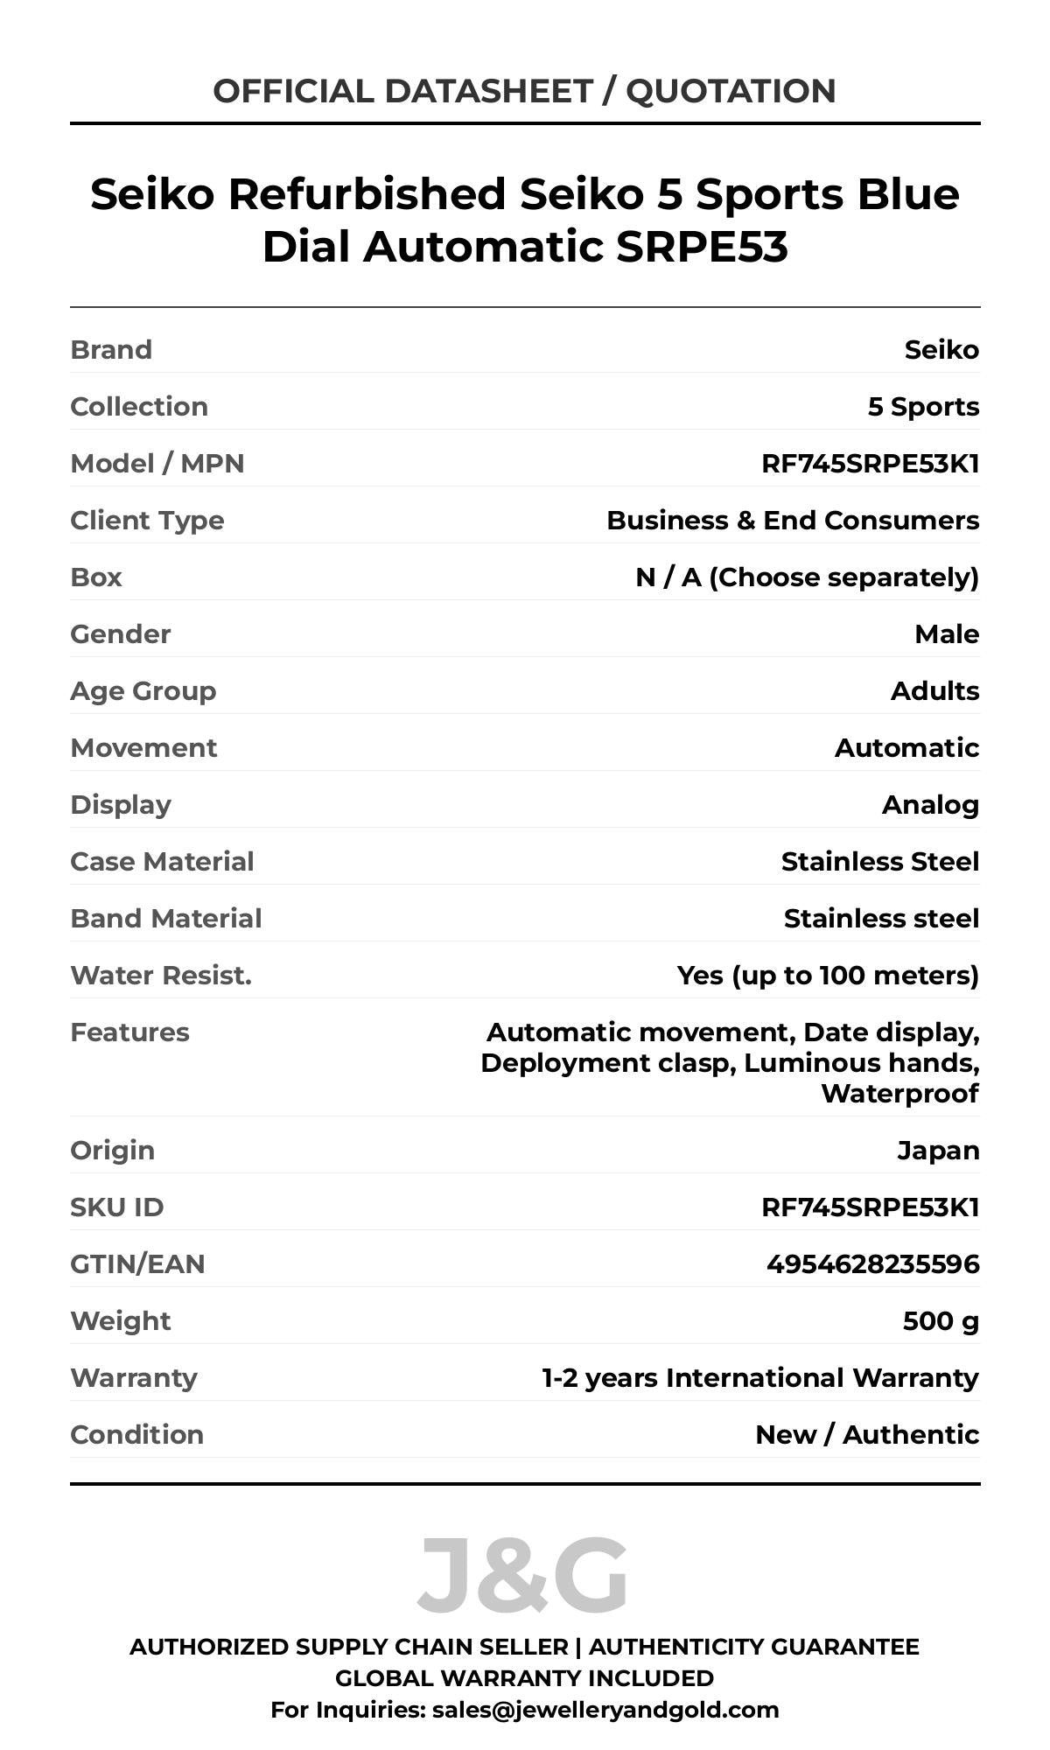Click the Authorized Supply Chain Seller text
The width and height of the screenshot is (1050, 1750).
349,1646
